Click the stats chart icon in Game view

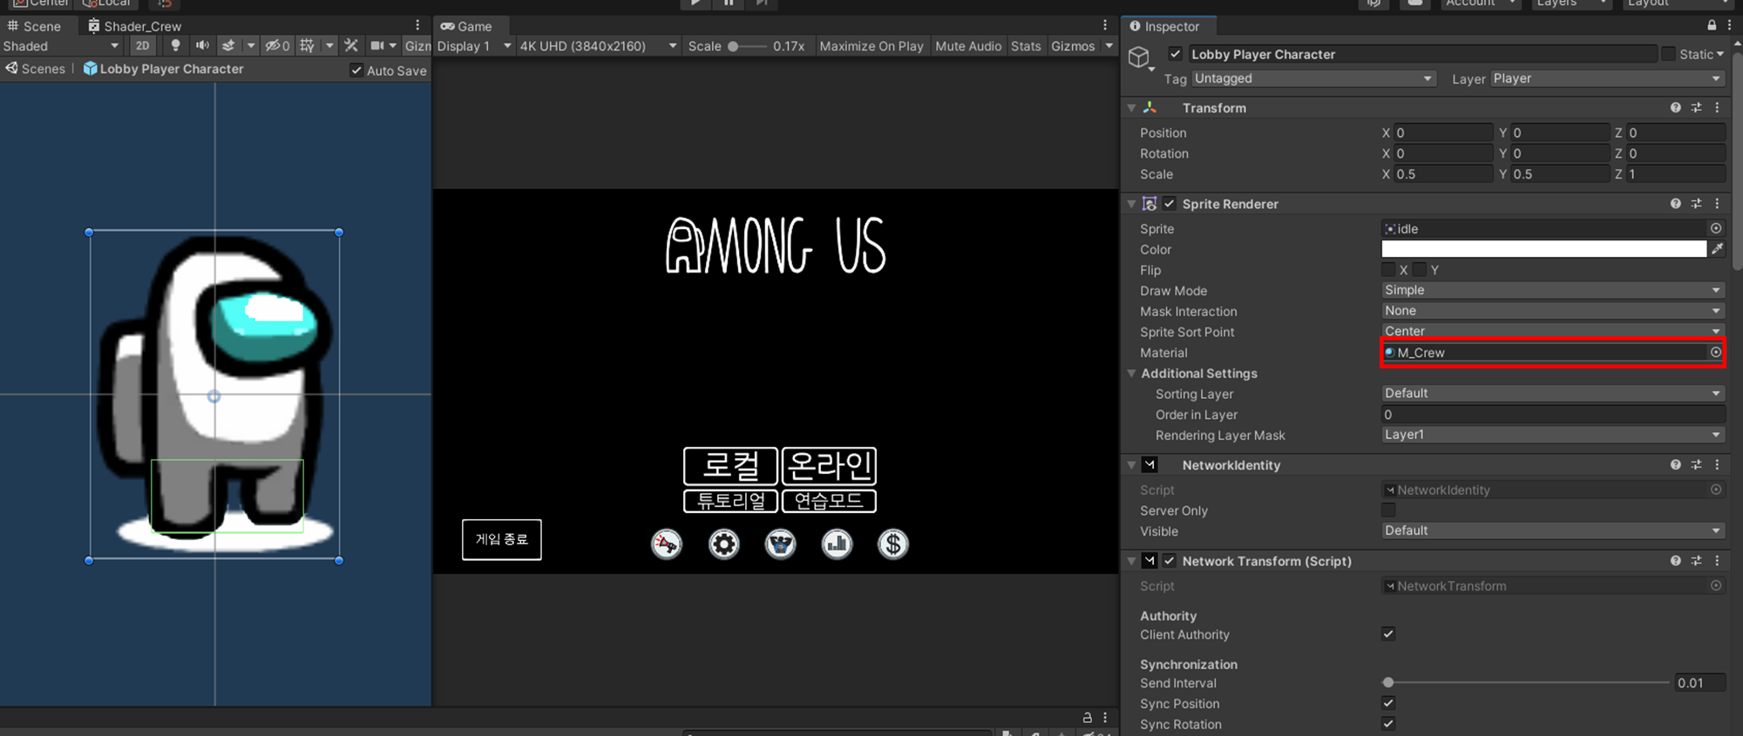tap(837, 544)
